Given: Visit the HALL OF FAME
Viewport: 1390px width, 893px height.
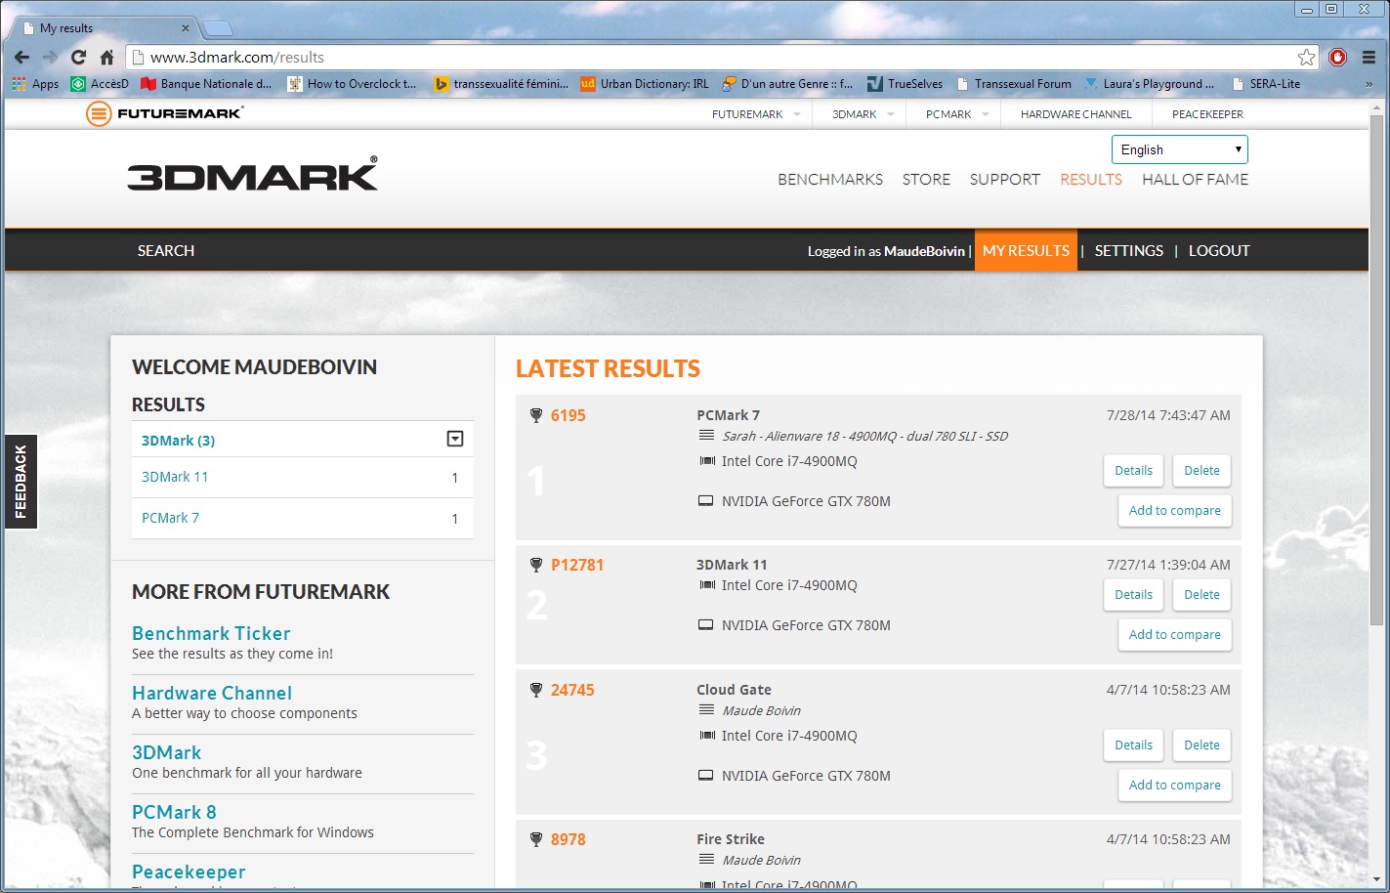Looking at the screenshot, I should click(x=1196, y=180).
